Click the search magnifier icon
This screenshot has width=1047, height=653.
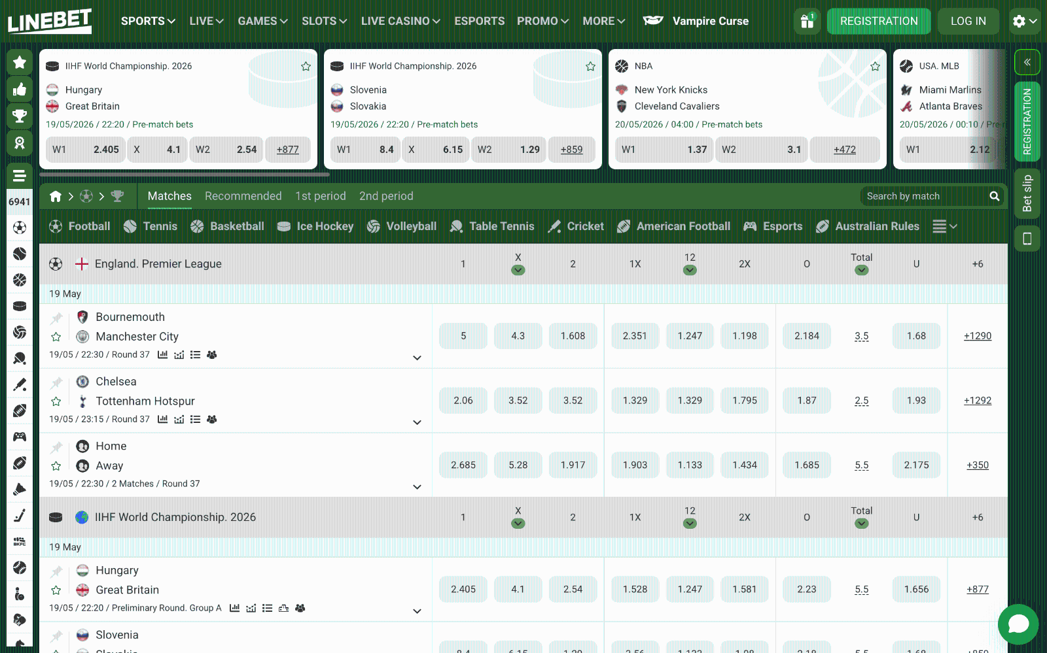coord(994,196)
